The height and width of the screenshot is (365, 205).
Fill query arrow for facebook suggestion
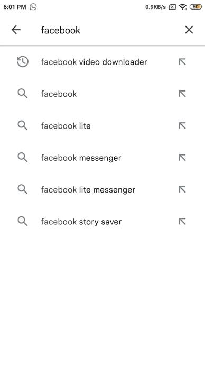click(x=182, y=94)
